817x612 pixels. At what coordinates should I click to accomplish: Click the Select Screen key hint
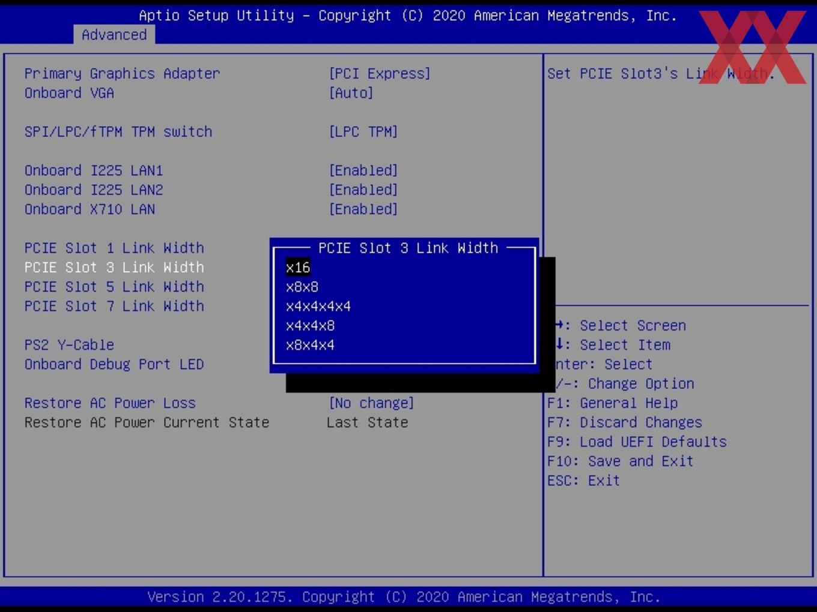[x=621, y=326]
